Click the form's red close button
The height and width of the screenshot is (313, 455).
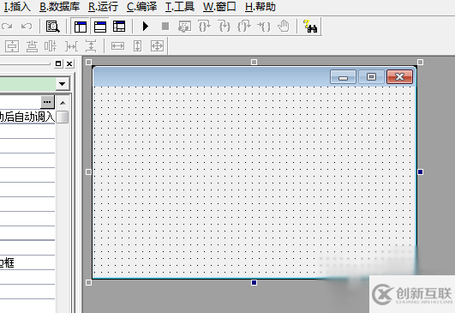399,77
